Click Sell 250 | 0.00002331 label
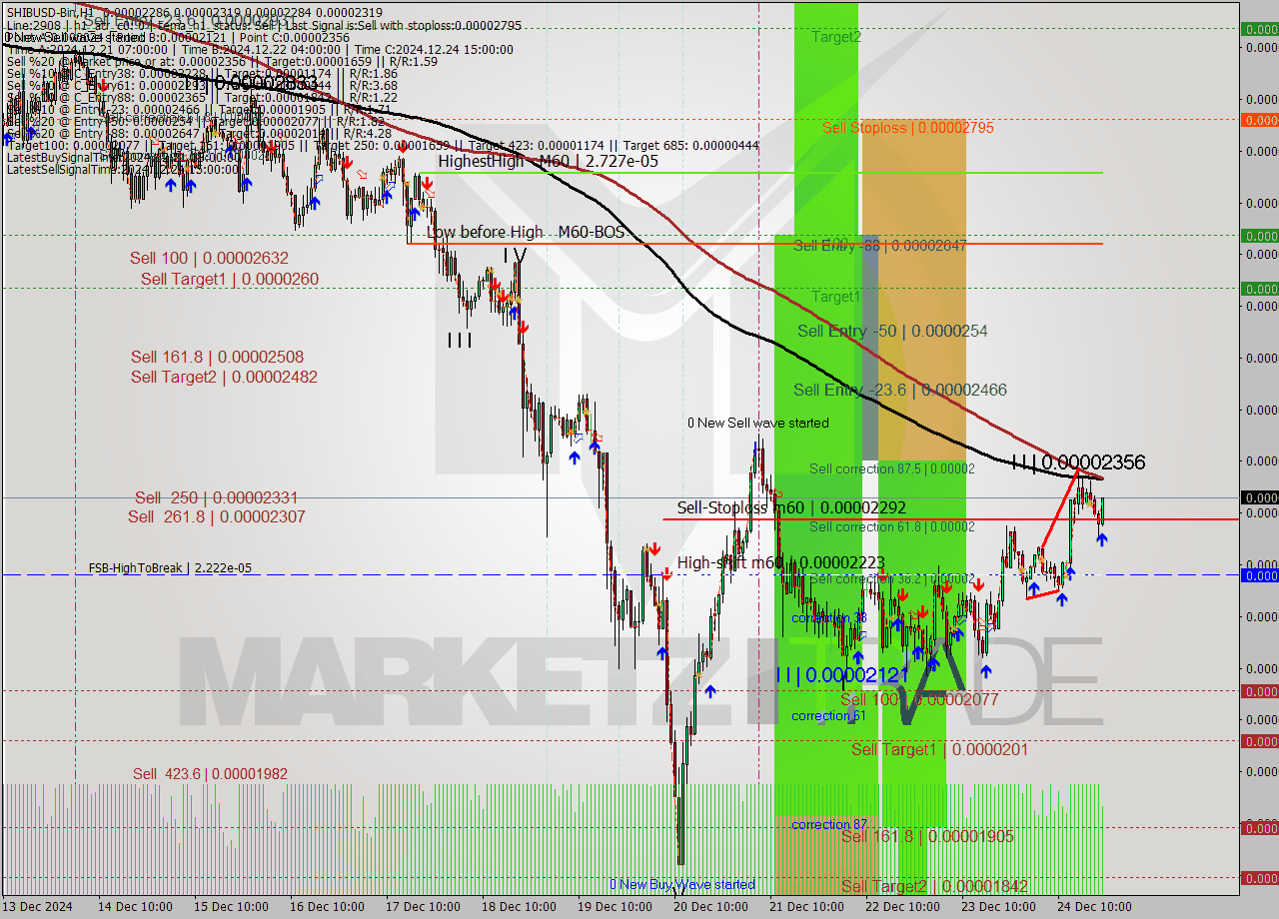The image size is (1279, 919). click(216, 497)
